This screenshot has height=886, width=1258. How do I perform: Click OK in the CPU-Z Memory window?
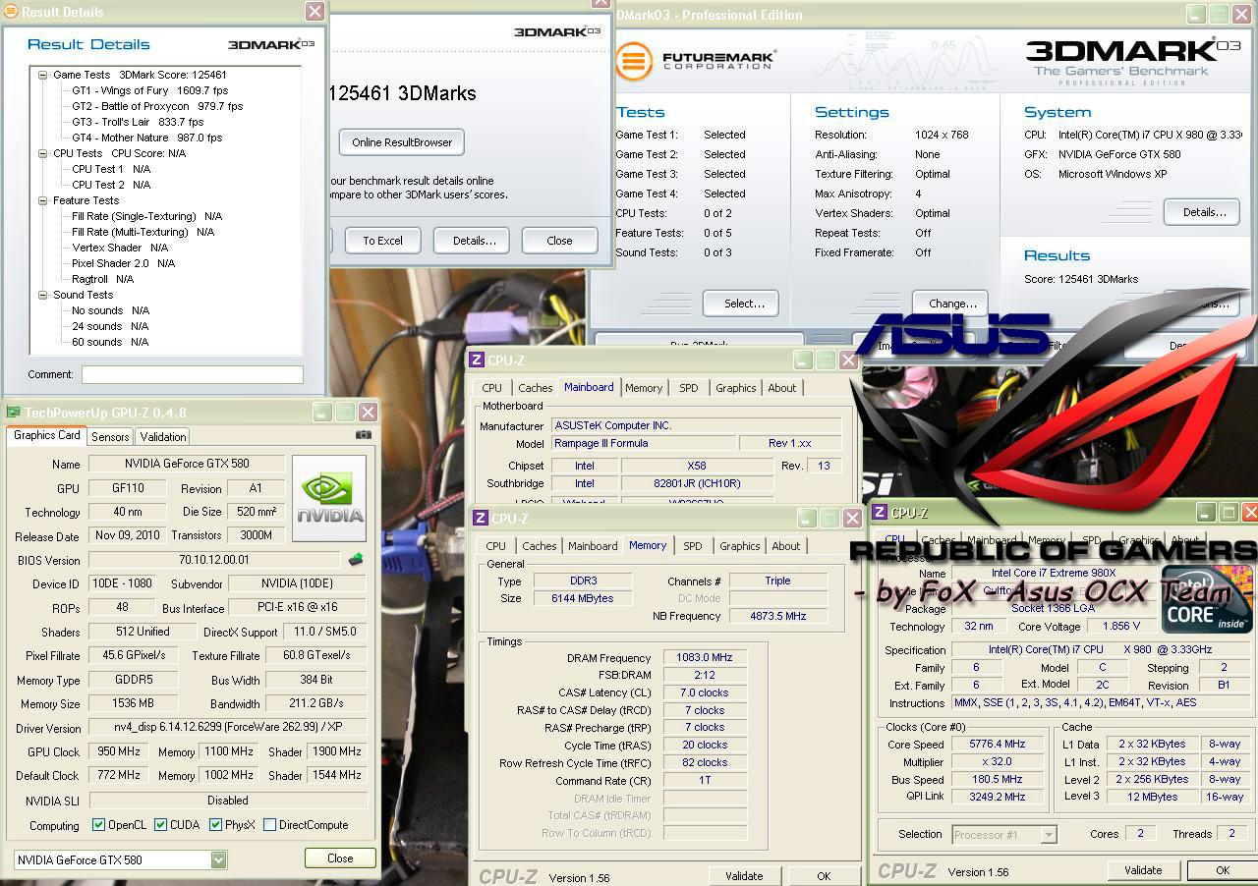[824, 876]
